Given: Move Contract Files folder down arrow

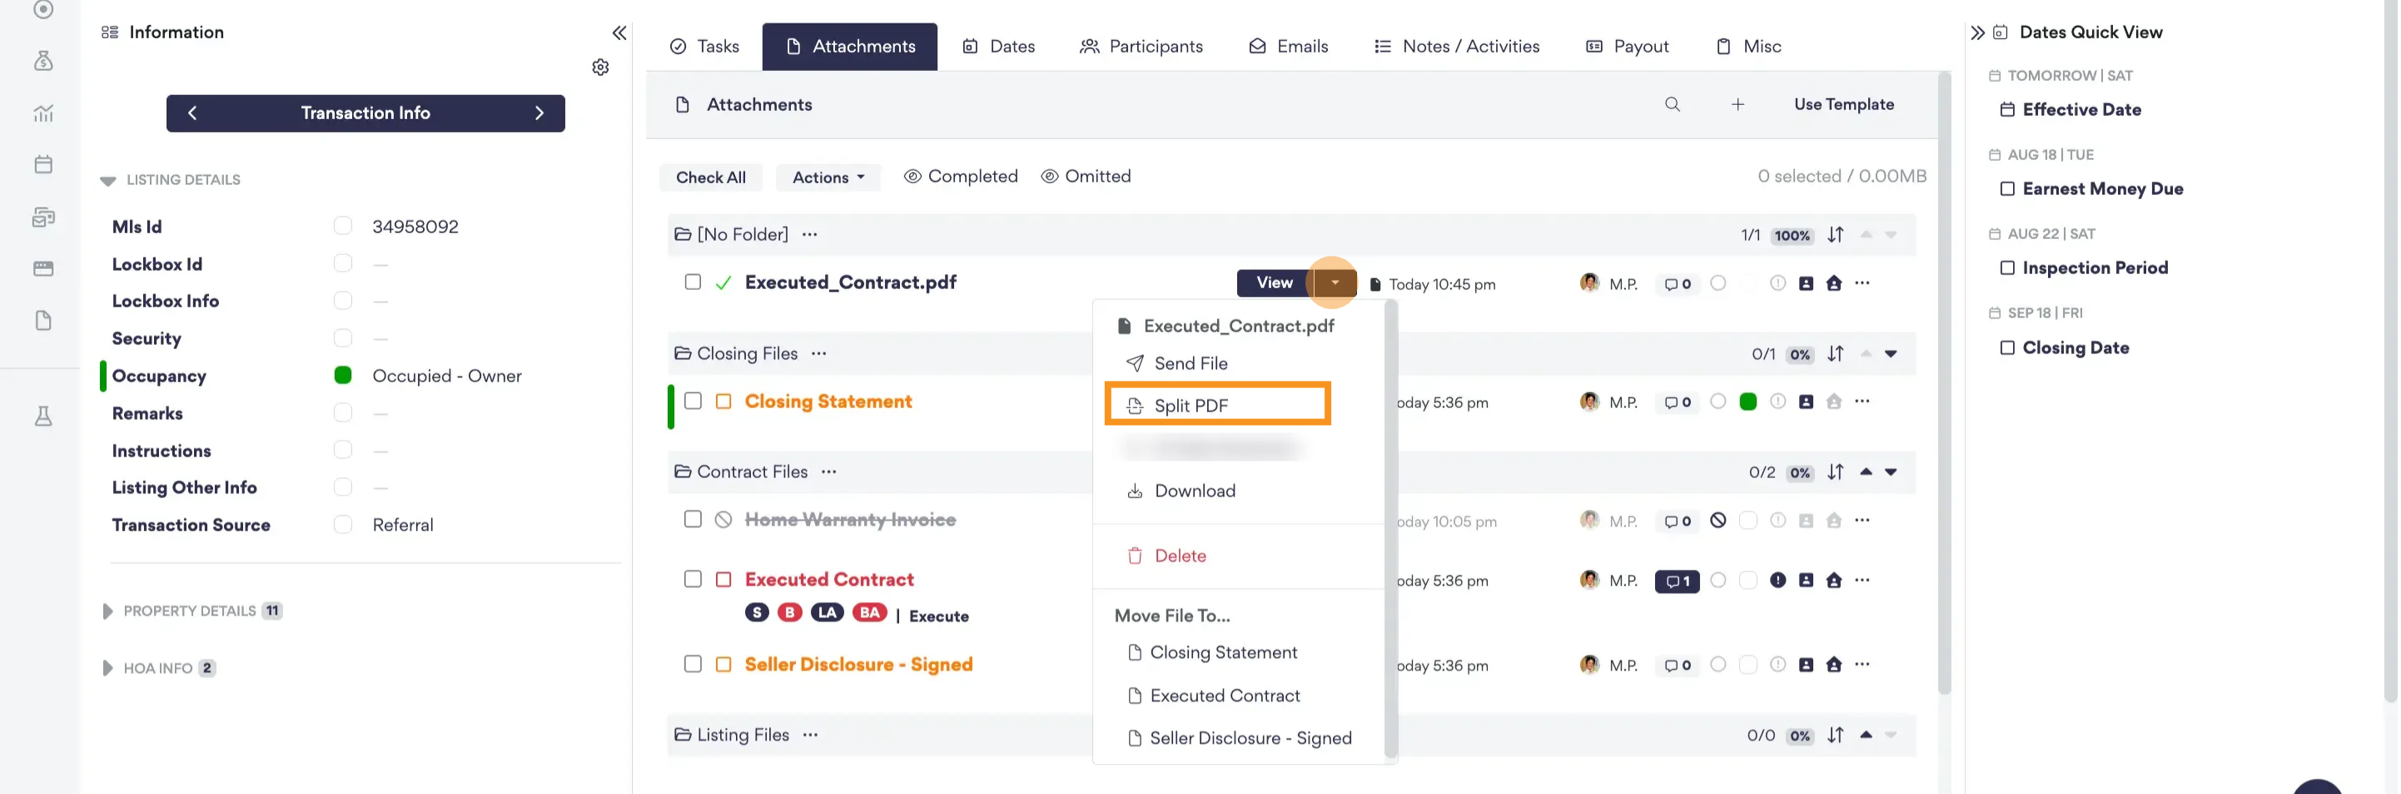Looking at the screenshot, I should (1890, 473).
